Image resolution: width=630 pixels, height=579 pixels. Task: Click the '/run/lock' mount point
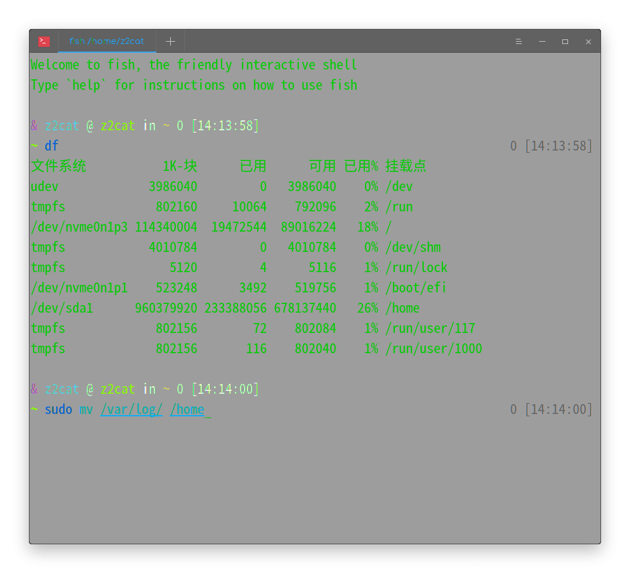(416, 267)
